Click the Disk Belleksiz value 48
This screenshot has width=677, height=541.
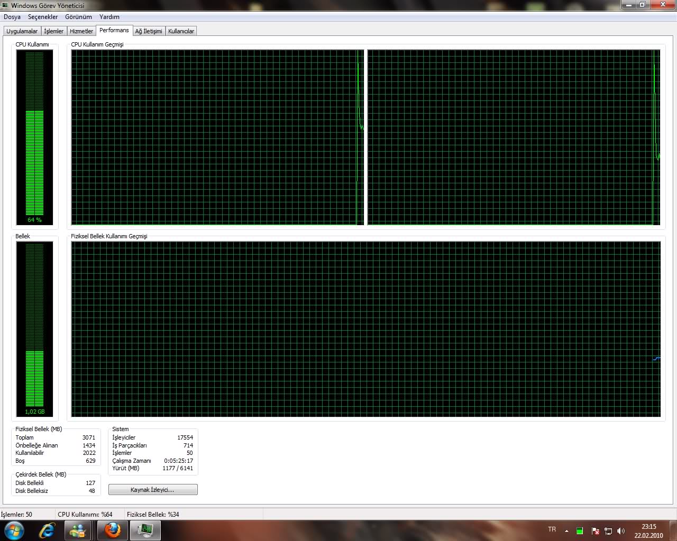[x=92, y=491]
